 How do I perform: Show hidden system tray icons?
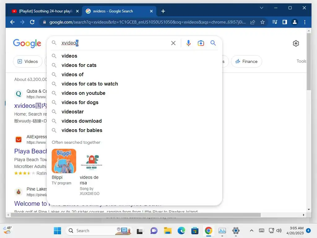coord(251,231)
